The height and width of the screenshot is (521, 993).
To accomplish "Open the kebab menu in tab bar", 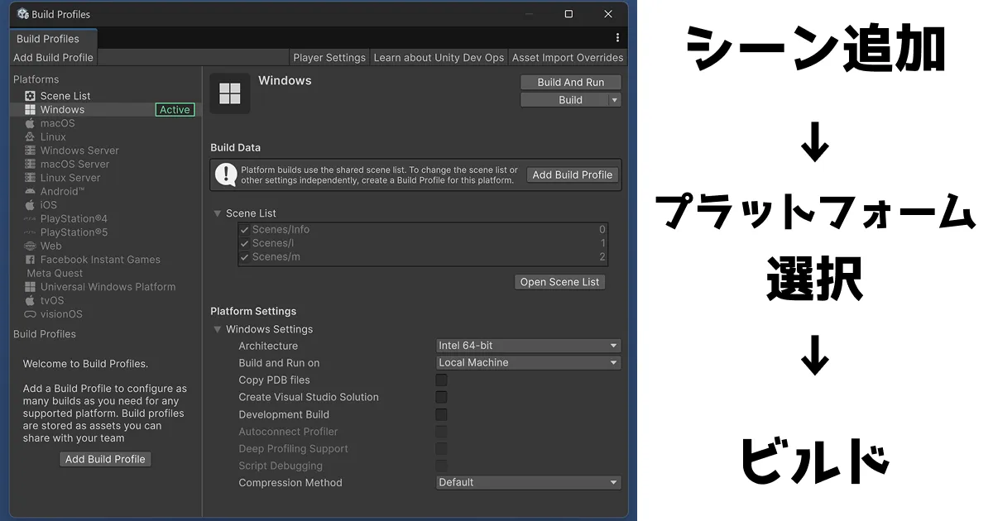I will coord(617,38).
